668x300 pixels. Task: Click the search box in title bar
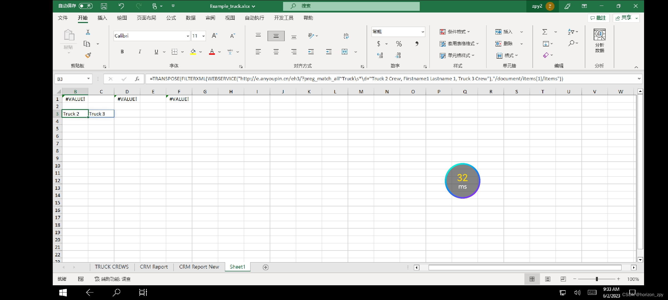pos(351,6)
